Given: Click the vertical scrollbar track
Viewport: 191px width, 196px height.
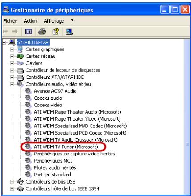Looking at the screenshot, I should pyautogui.click(x=187, y=116).
